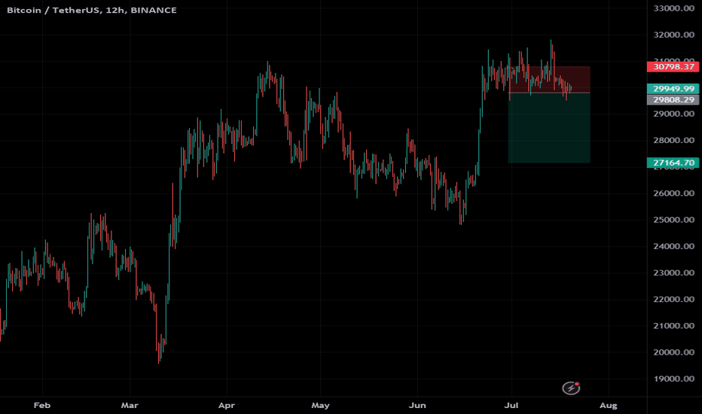702x414 pixels.
Task: Click the 23000.00 price scale label
Action: pyautogui.click(x=674, y=272)
